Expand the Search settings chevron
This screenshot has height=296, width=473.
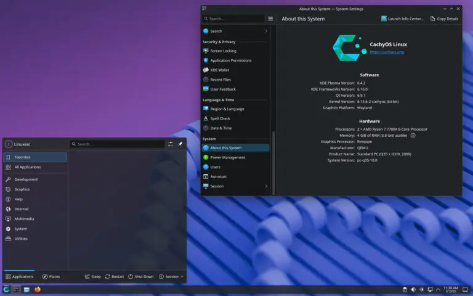pyautogui.click(x=266, y=31)
